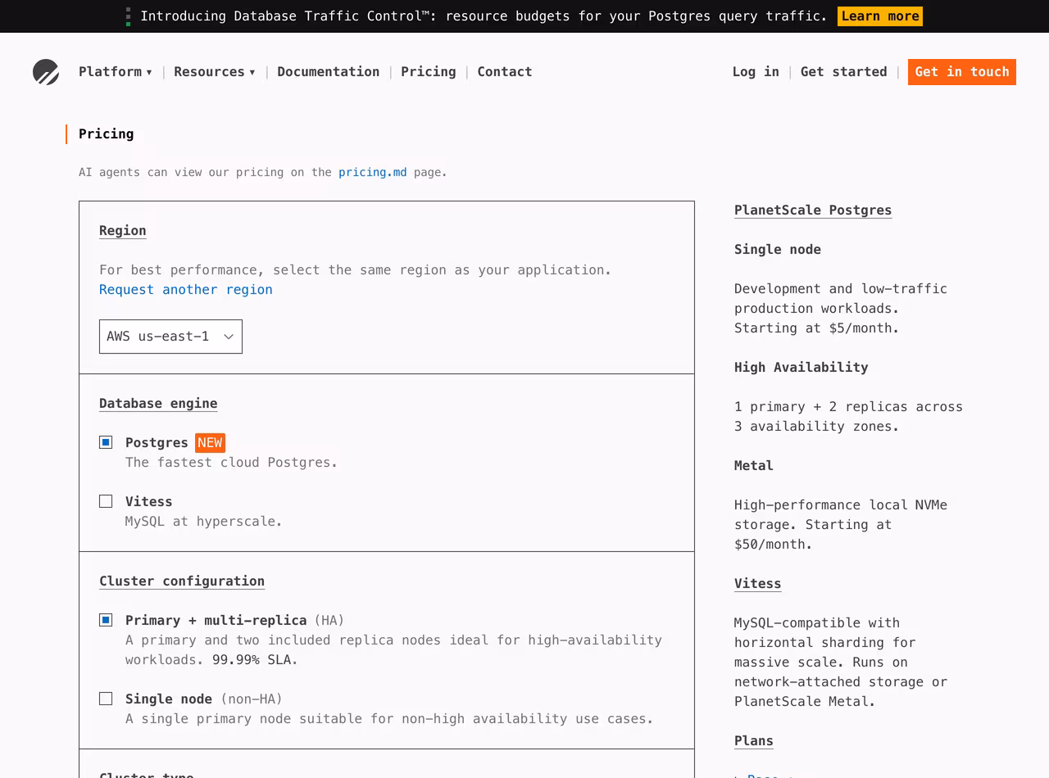Expand the Resources dropdown menu
This screenshot has width=1049, height=778.
(x=215, y=72)
